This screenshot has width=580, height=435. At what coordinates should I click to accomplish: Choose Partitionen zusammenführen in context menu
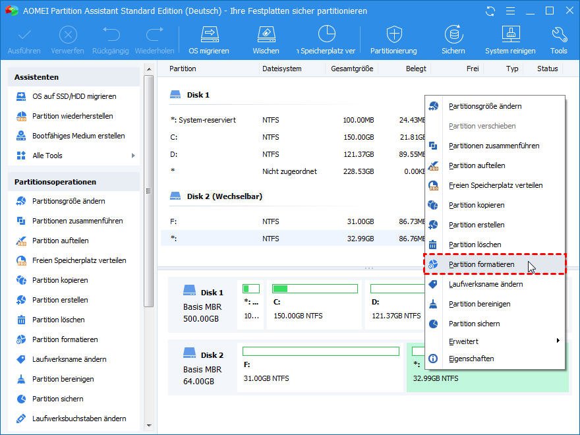[x=494, y=146]
